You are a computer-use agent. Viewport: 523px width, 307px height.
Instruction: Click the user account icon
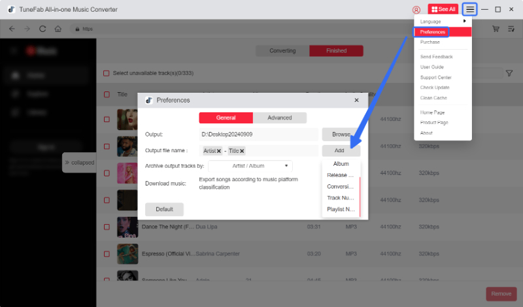pos(416,10)
